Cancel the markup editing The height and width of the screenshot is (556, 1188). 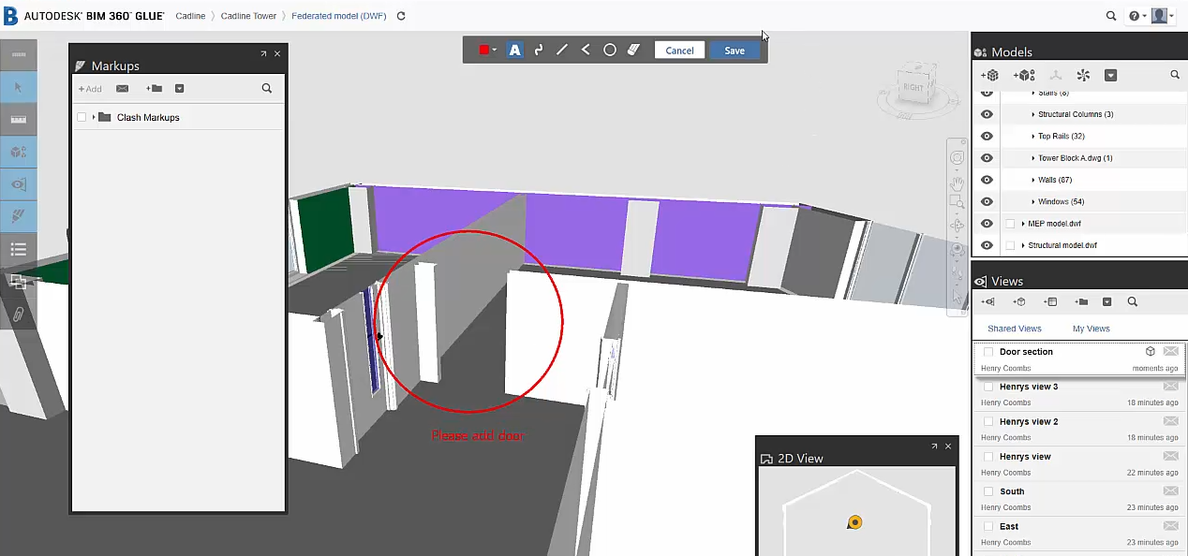(x=679, y=51)
